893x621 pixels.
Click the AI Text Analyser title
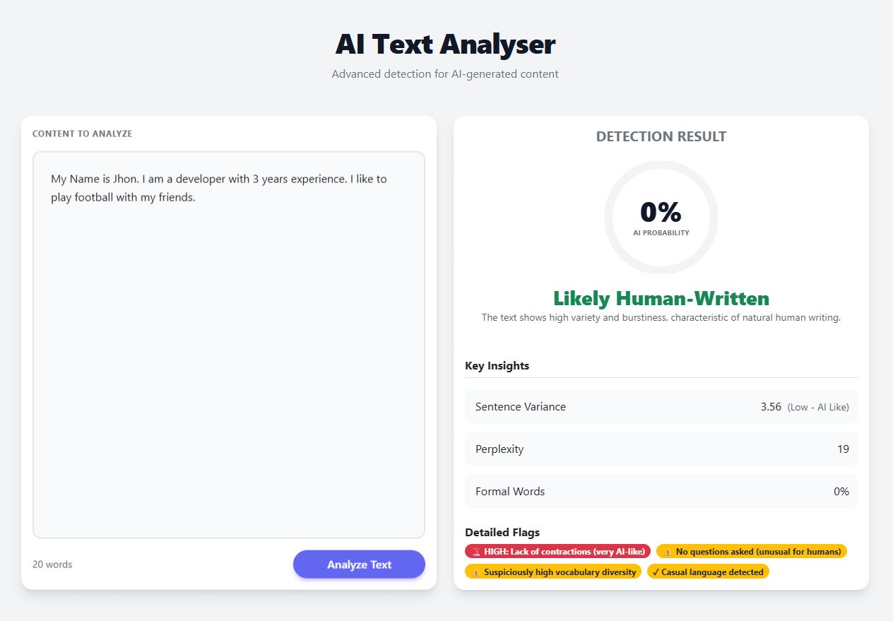pos(446,45)
